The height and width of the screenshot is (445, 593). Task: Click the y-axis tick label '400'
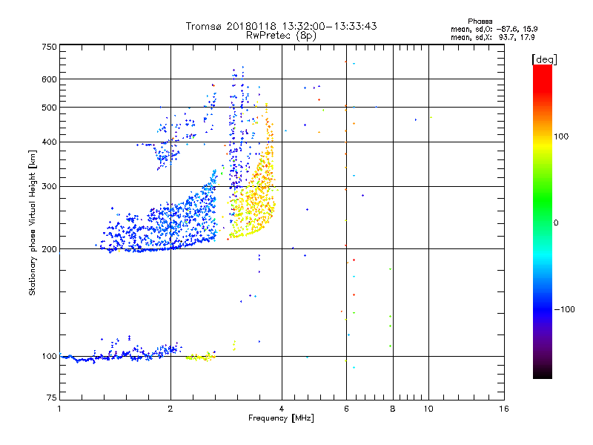pyautogui.click(x=49, y=142)
